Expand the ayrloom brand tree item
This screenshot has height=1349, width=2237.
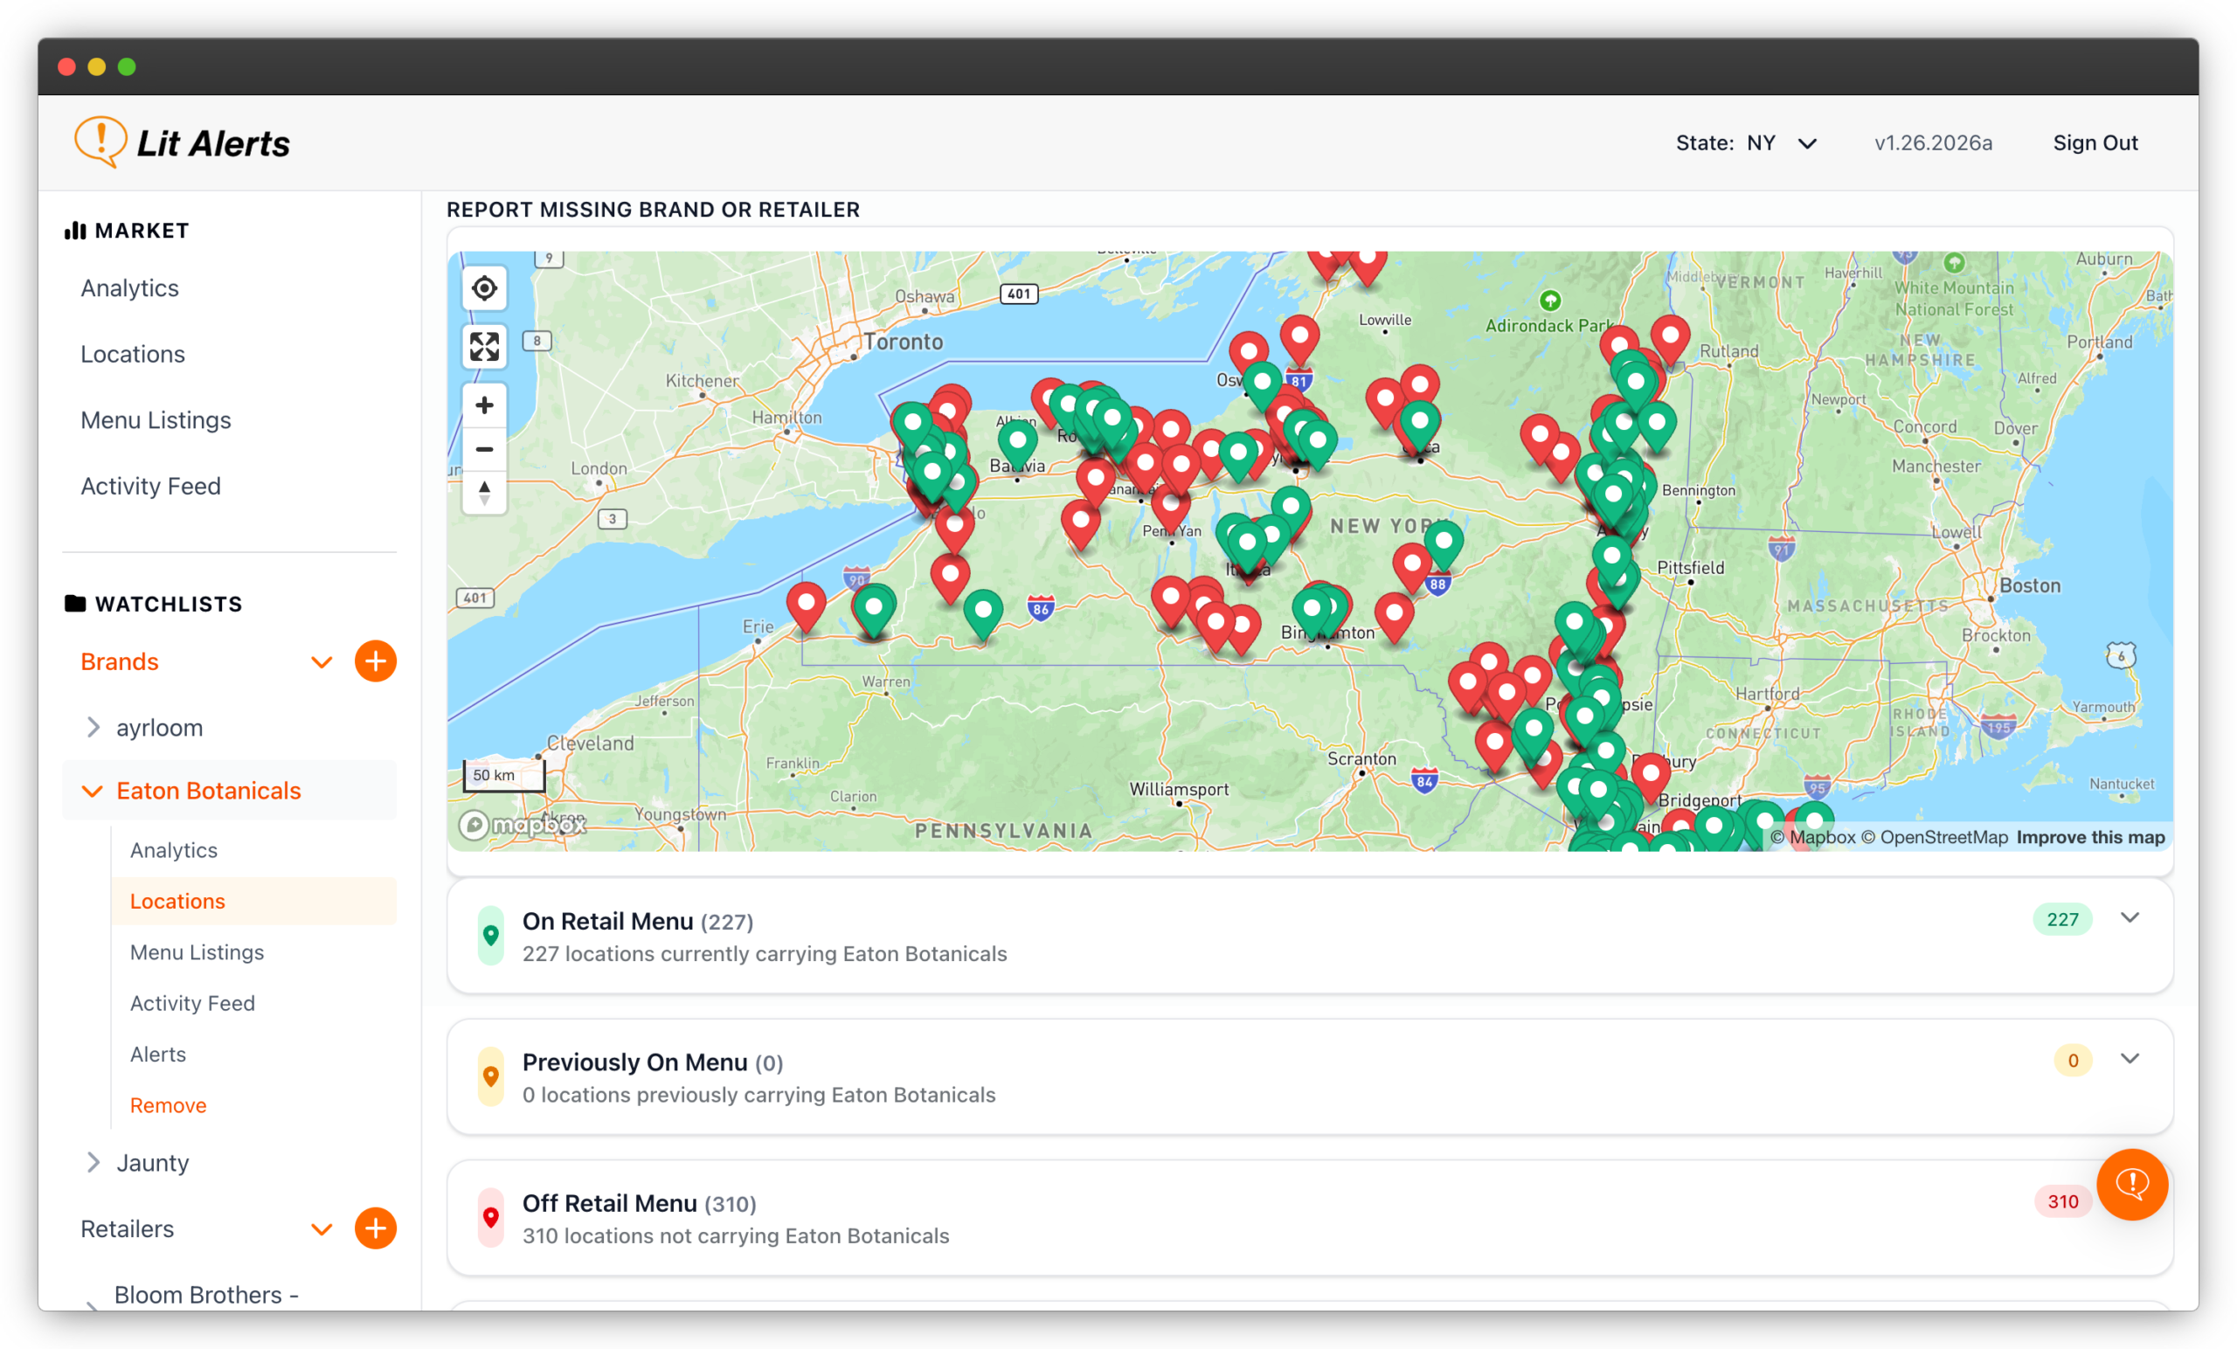click(93, 727)
